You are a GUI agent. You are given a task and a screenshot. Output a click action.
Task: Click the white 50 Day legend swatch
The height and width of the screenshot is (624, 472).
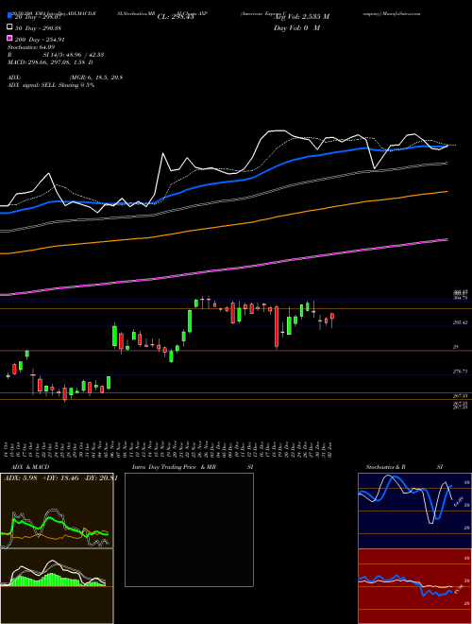point(9,27)
